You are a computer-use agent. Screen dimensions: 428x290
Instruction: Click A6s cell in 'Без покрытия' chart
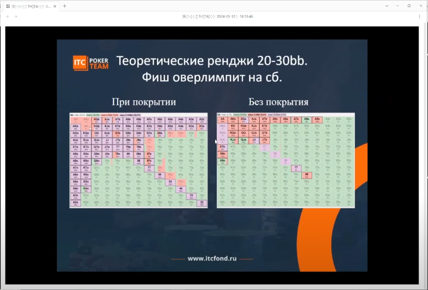(306, 120)
